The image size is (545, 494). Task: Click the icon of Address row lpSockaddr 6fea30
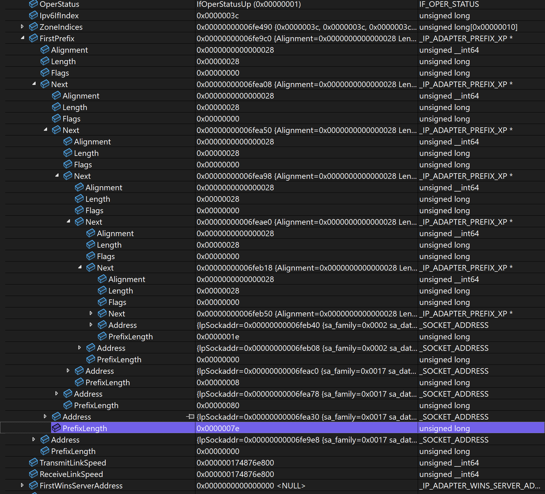point(56,417)
